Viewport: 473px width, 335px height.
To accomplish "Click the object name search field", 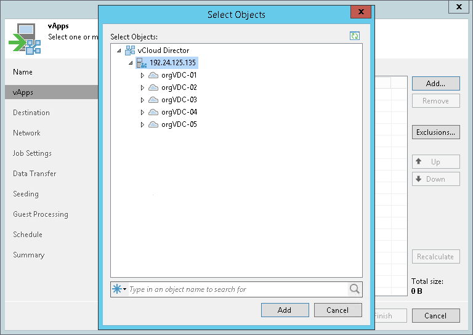I will pyautogui.click(x=238, y=289).
